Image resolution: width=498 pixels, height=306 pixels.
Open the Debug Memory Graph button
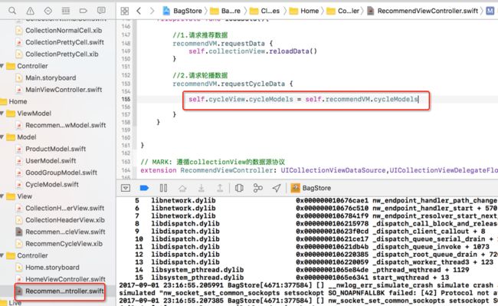pyautogui.click(x=258, y=188)
